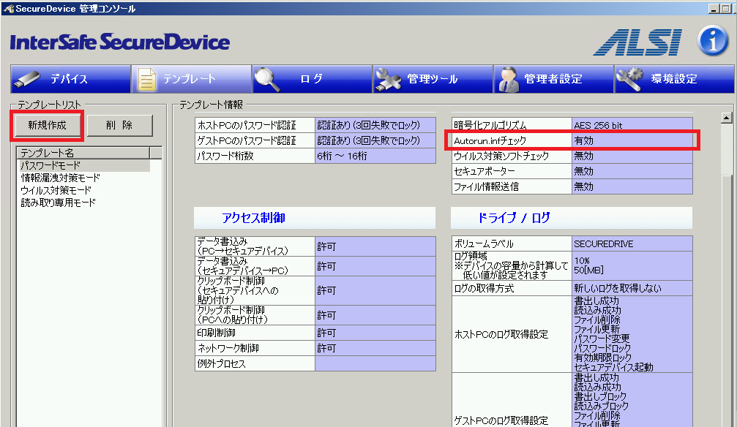Click the ホストPCのパスワード認証 value cell

[x=375, y=126]
